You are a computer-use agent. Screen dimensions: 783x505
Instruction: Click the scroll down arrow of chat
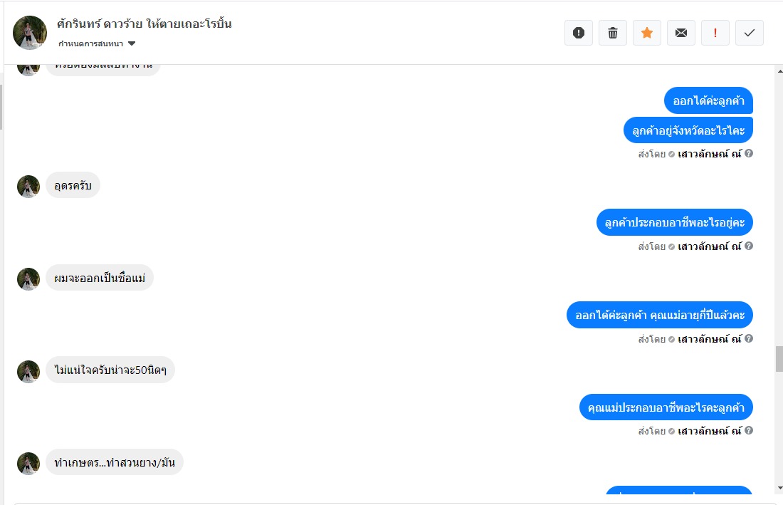pyautogui.click(x=779, y=488)
